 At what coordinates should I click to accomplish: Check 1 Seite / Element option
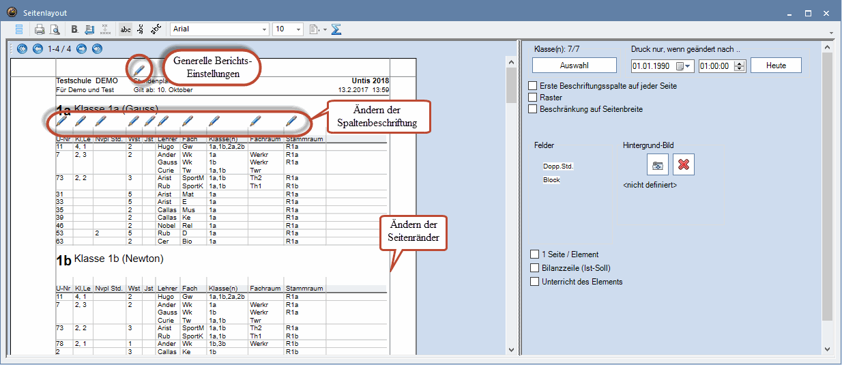tap(535, 254)
